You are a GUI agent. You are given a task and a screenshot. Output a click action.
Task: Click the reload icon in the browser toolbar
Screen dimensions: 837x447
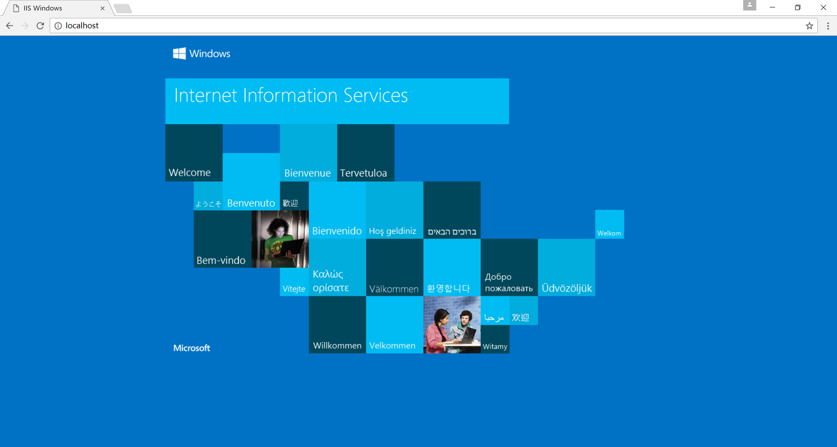pos(40,25)
